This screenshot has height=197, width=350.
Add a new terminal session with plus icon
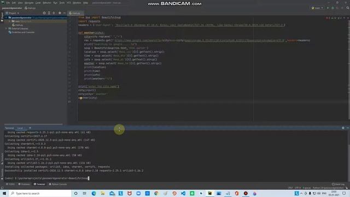click(30, 128)
